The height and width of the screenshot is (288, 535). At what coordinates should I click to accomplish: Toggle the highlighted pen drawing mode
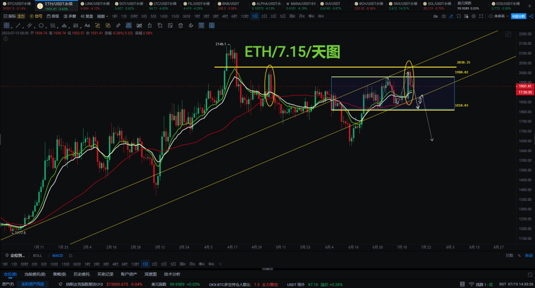point(129,25)
